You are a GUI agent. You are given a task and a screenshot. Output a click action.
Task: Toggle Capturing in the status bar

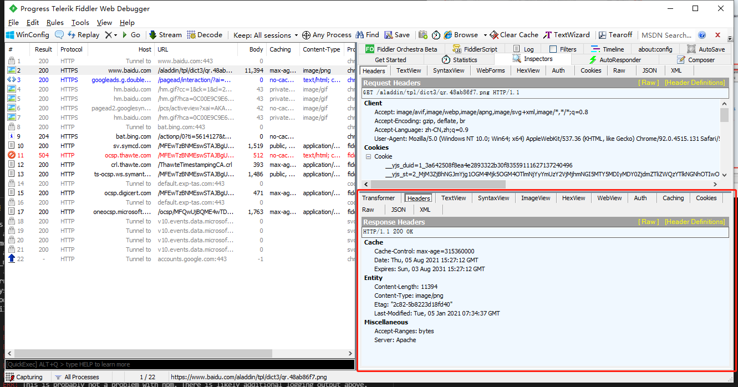click(24, 377)
